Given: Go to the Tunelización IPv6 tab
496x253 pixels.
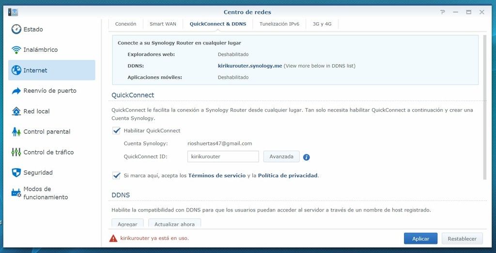Looking at the screenshot, I should click(x=279, y=24).
